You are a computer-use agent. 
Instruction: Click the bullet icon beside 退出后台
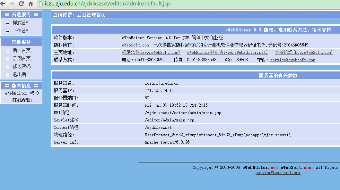8,75
